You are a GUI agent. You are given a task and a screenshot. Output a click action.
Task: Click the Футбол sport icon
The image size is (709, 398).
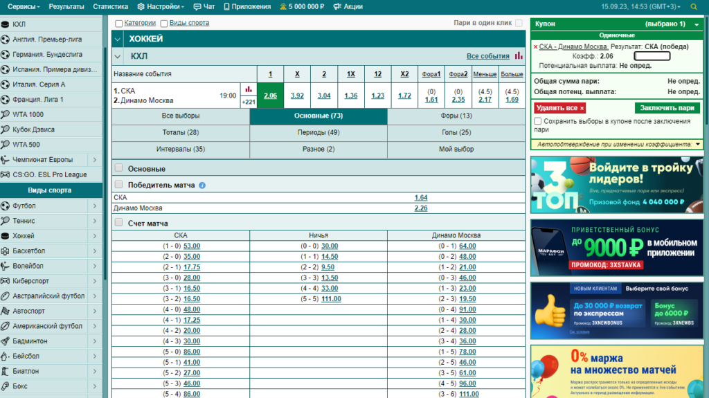6,206
